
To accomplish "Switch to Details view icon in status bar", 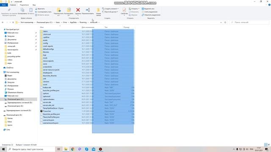I will pyautogui.click(x=265, y=145).
